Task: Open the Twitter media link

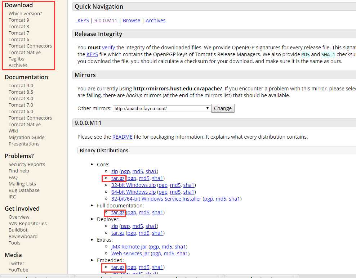Action: coord(16,263)
